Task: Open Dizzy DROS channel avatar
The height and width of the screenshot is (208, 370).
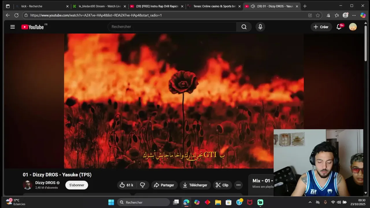Action: pos(27,185)
